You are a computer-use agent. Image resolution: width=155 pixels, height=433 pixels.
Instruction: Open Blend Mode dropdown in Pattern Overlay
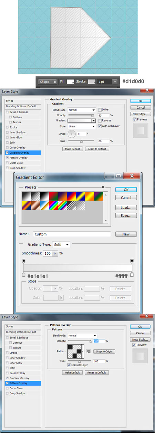point(82,335)
